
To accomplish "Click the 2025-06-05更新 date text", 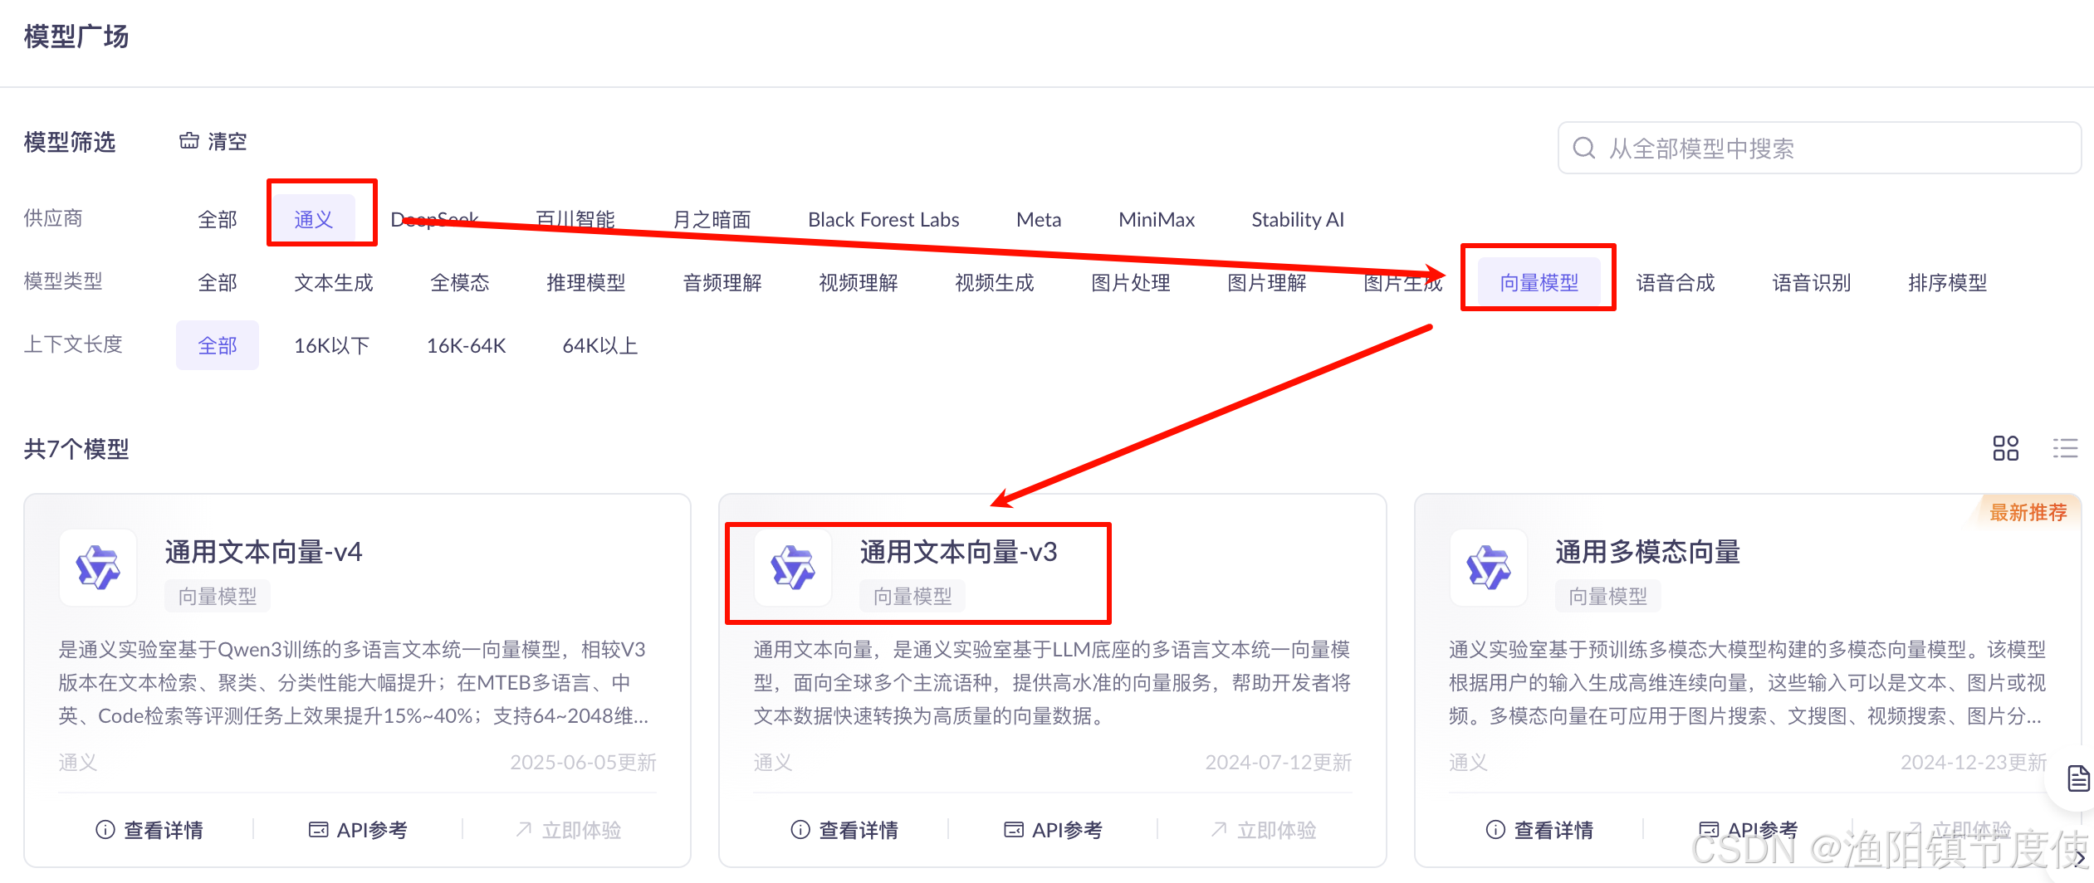I will click(583, 762).
